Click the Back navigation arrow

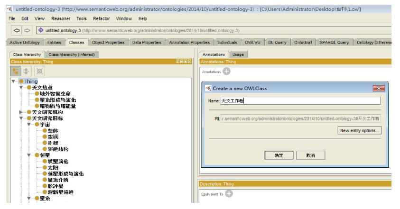coord(17,31)
